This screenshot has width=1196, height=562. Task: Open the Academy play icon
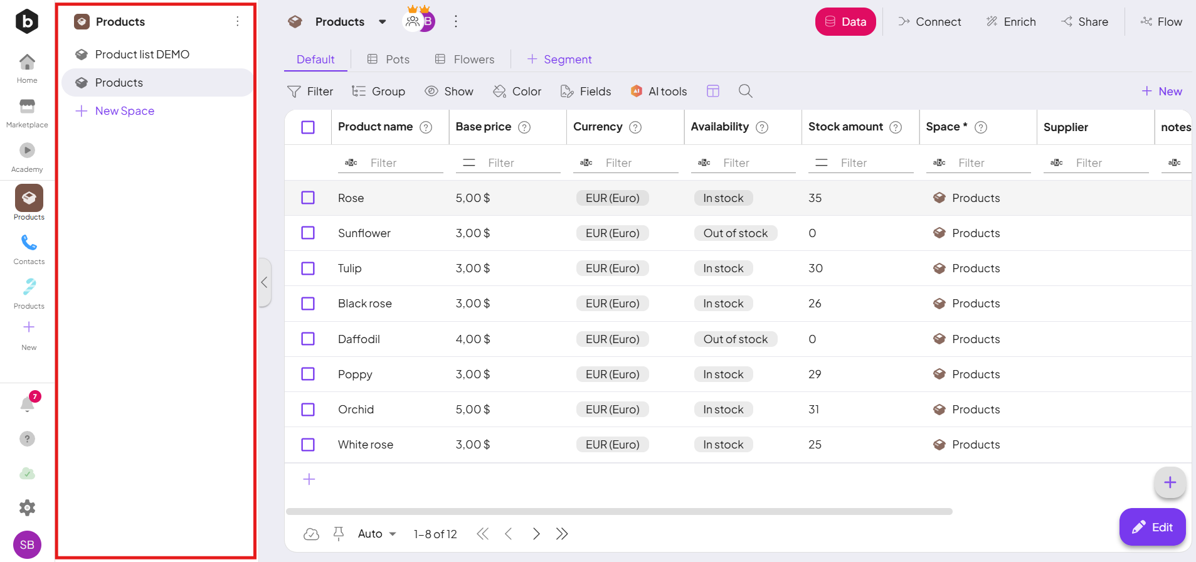click(x=27, y=151)
